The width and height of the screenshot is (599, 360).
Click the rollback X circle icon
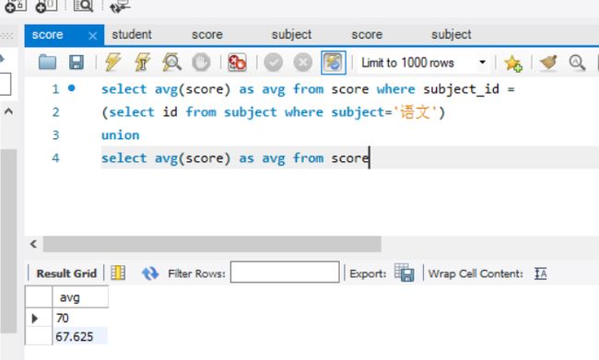(303, 63)
